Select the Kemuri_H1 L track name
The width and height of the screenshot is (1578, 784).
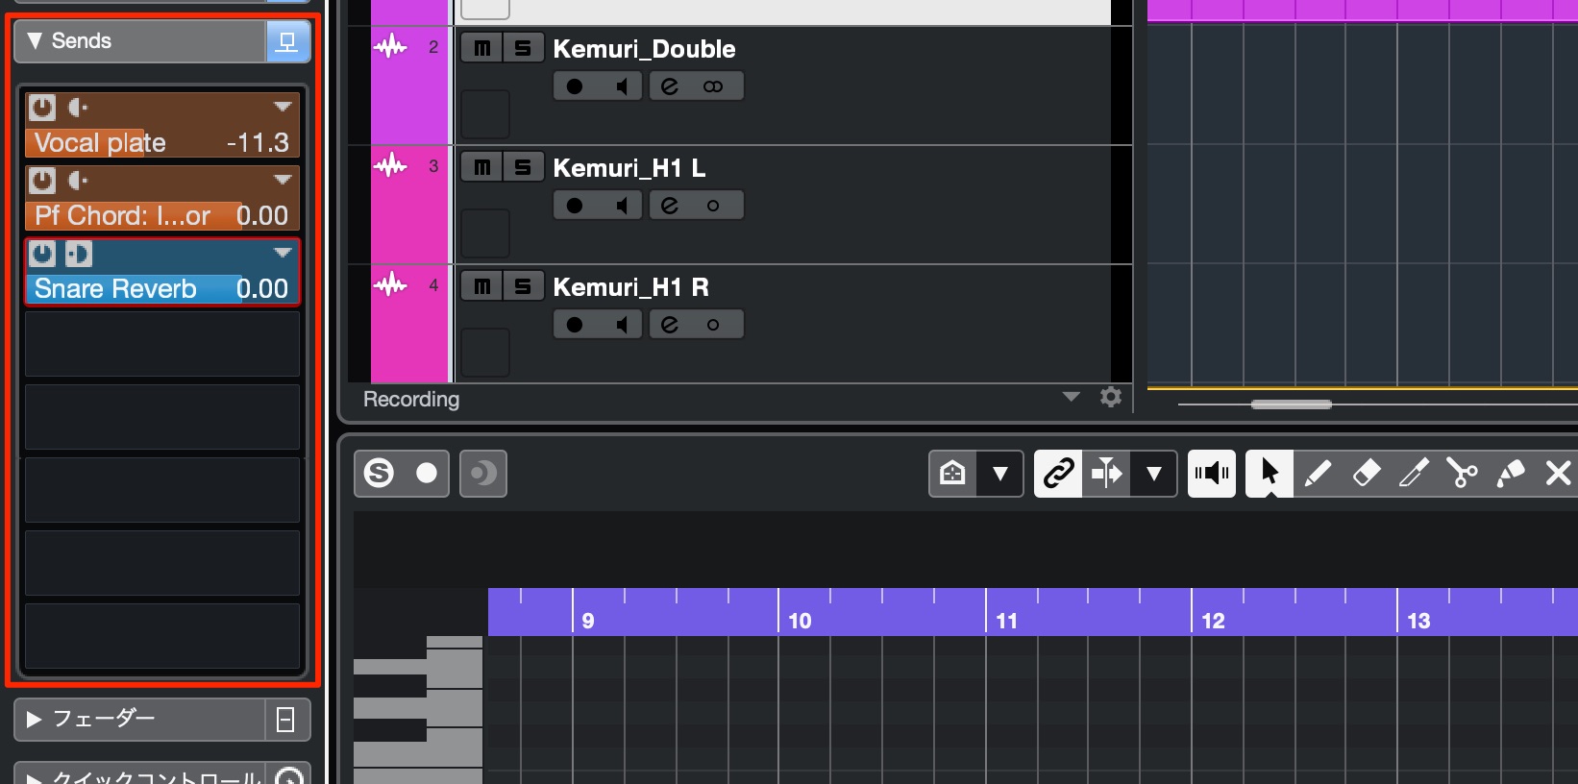coord(629,168)
